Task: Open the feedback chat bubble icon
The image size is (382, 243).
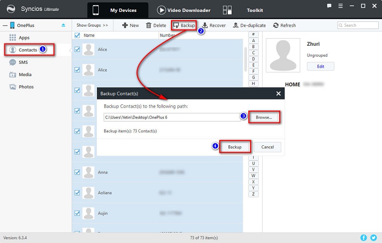Action: [x=329, y=6]
